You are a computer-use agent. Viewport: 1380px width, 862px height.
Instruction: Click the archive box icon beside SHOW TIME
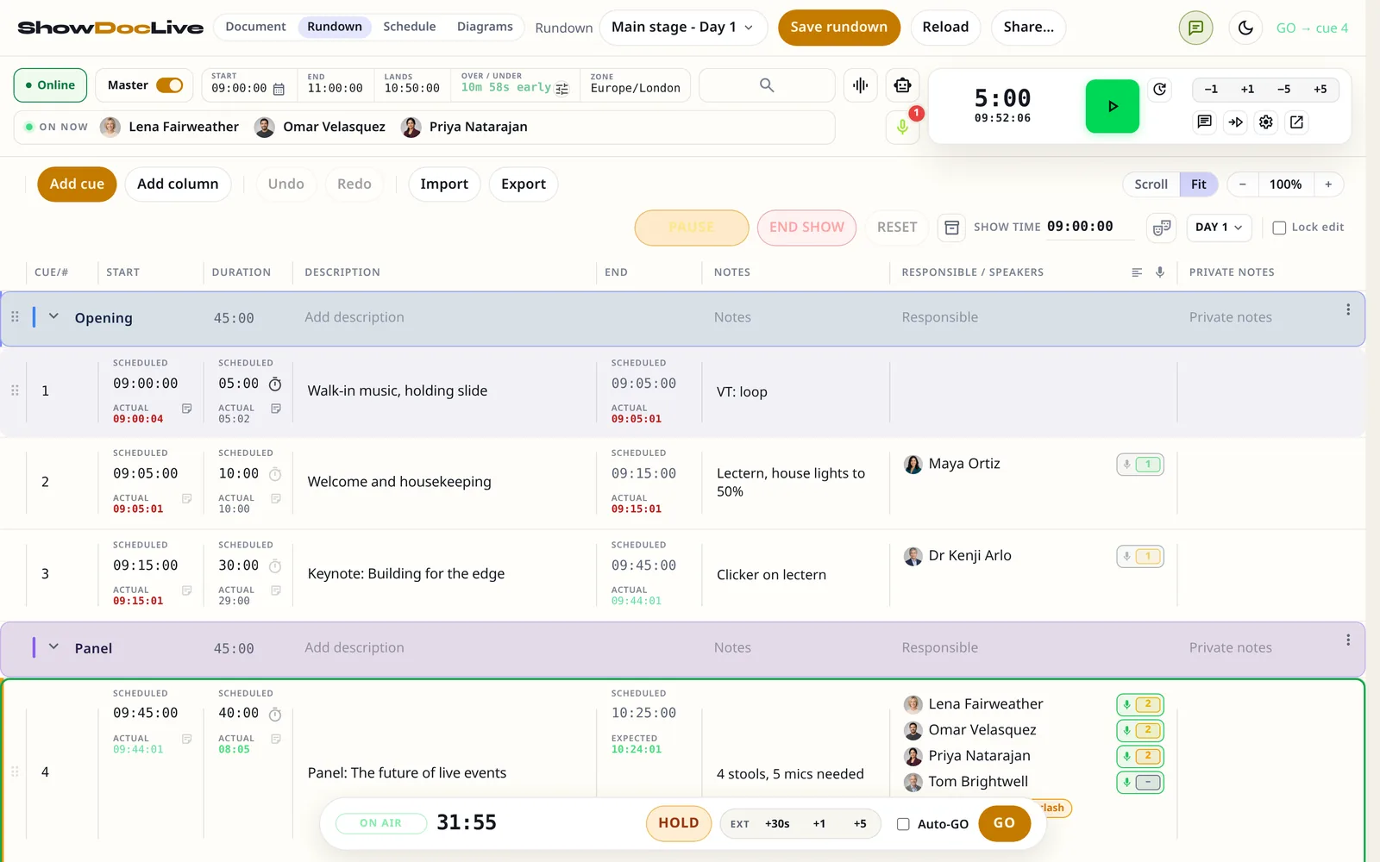point(951,228)
